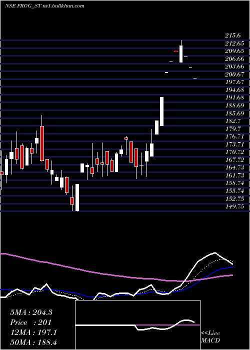Select the 152.75 axis value
This screenshot has height=350, width=250.
234,199
